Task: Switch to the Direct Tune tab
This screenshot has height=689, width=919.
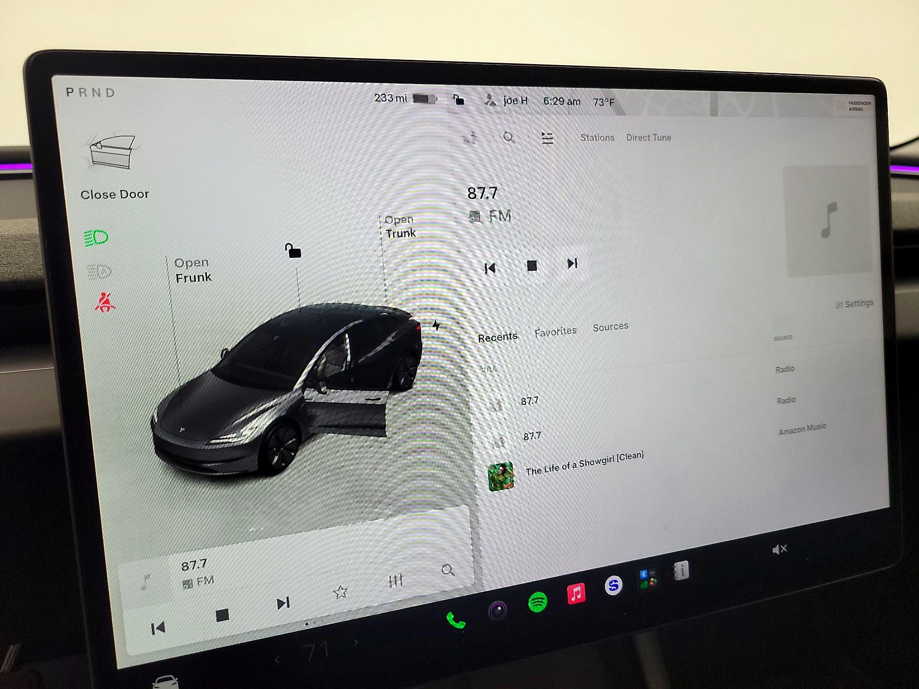Action: coord(649,138)
